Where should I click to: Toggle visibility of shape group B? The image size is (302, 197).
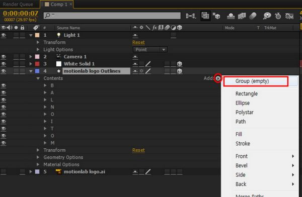(4, 85)
